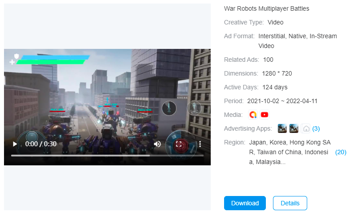Download the ad creative

click(245, 203)
